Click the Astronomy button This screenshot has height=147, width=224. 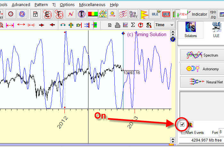[x=200, y=69]
